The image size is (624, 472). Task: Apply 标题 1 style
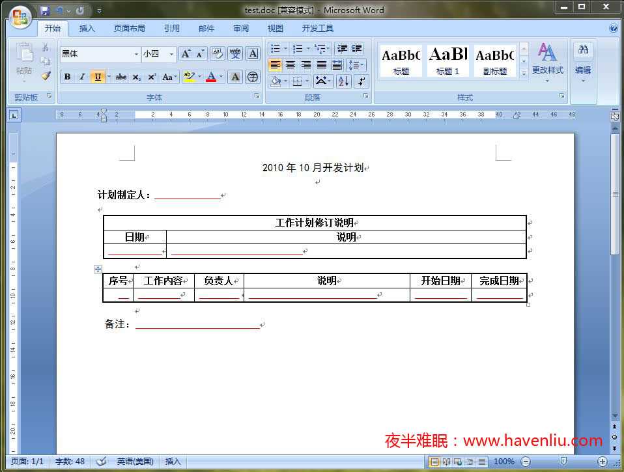pyautogui.click(x=448, y=61)
